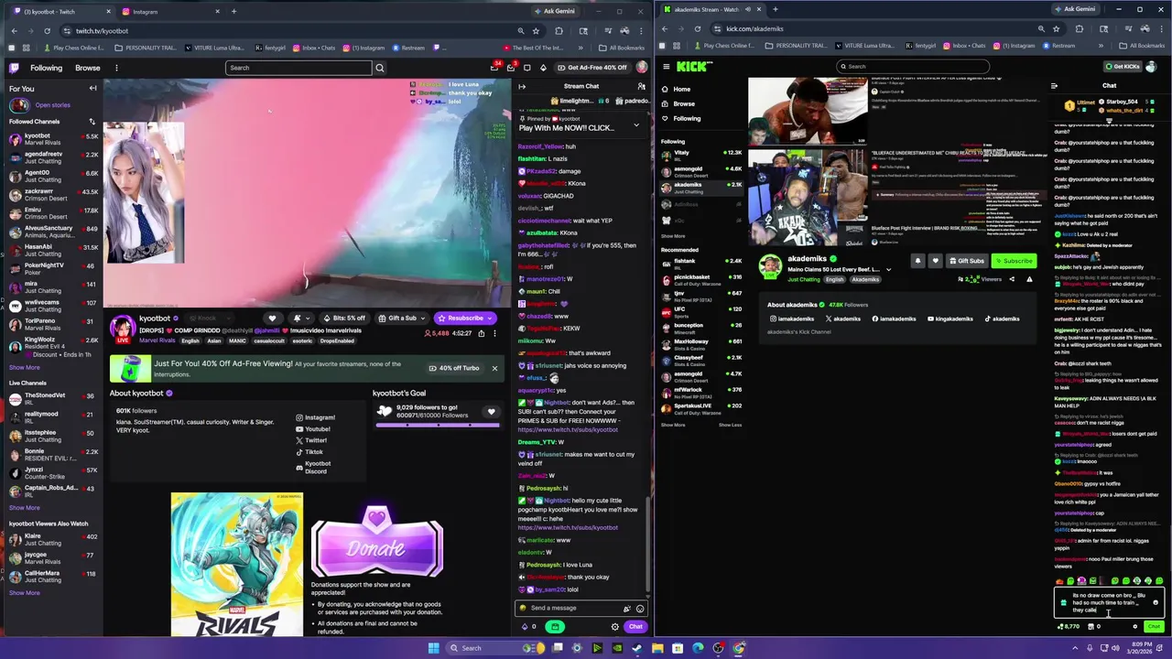Click the Twitch search field
The image size is (1172, 659).
(x=298, y=68)
